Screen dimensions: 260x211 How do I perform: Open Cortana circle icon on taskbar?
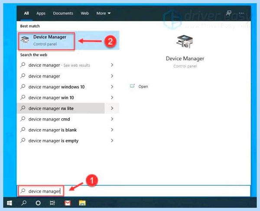point(38,203)
